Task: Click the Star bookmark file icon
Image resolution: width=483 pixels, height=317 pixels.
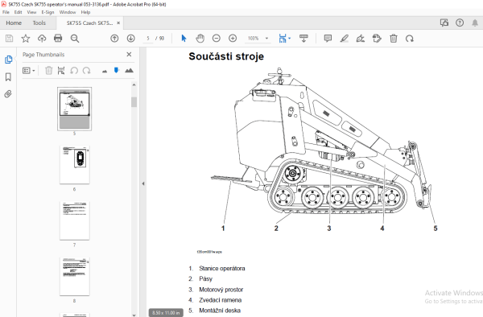Action: [x=26, y=38]
